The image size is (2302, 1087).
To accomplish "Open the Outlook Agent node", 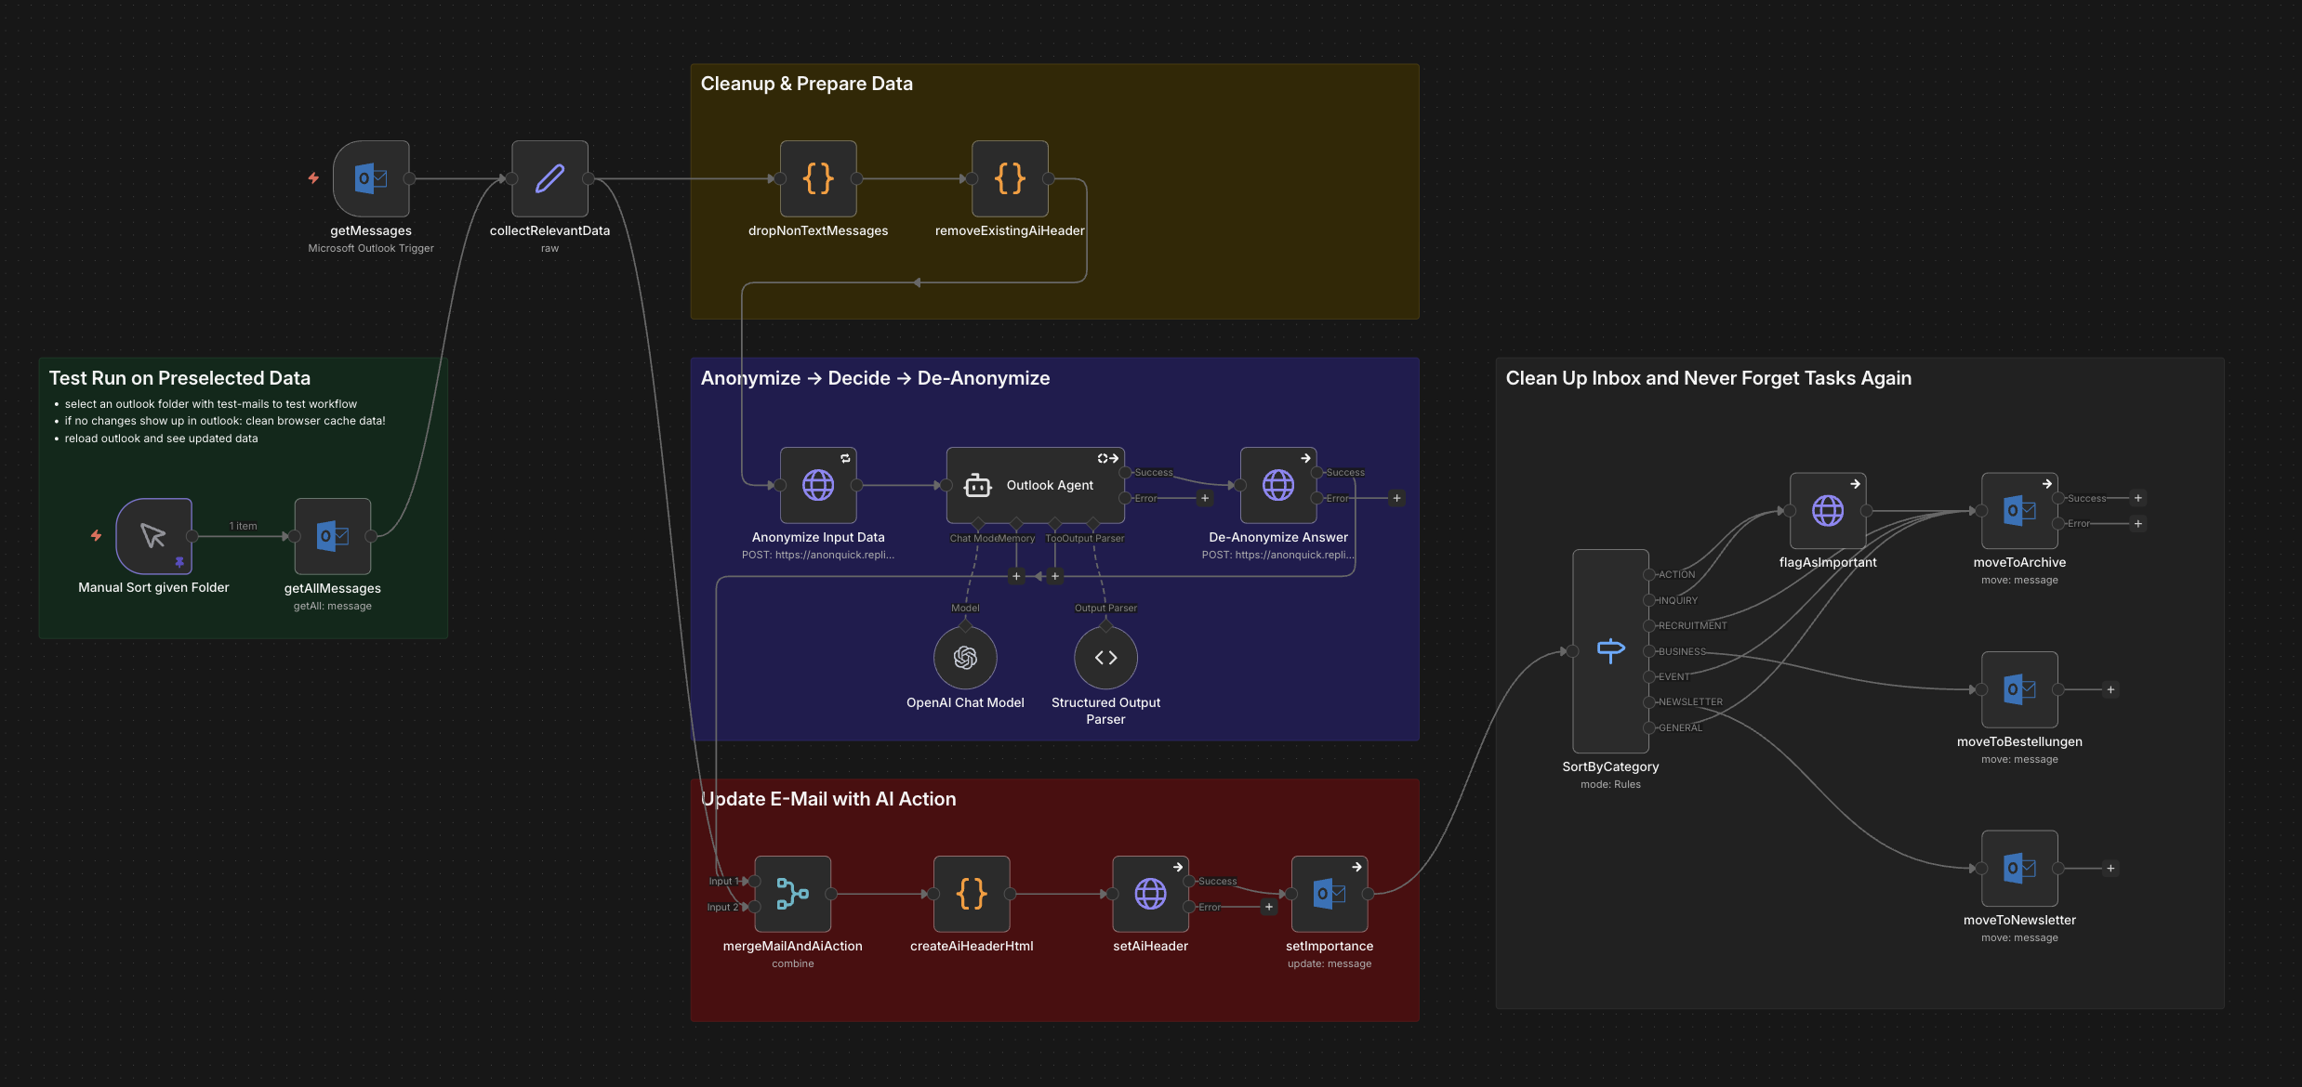I will coord(1035,484).
